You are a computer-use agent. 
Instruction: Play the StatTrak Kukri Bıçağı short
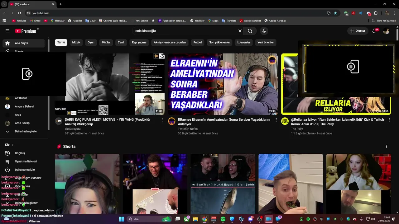[x=223, y=184]
